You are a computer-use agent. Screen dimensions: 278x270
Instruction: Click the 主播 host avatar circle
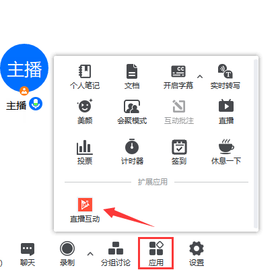click(x=24, y=68)
